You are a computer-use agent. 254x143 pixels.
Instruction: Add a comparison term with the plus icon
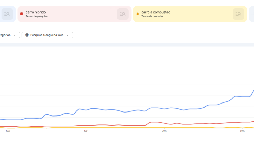point(252,14)
